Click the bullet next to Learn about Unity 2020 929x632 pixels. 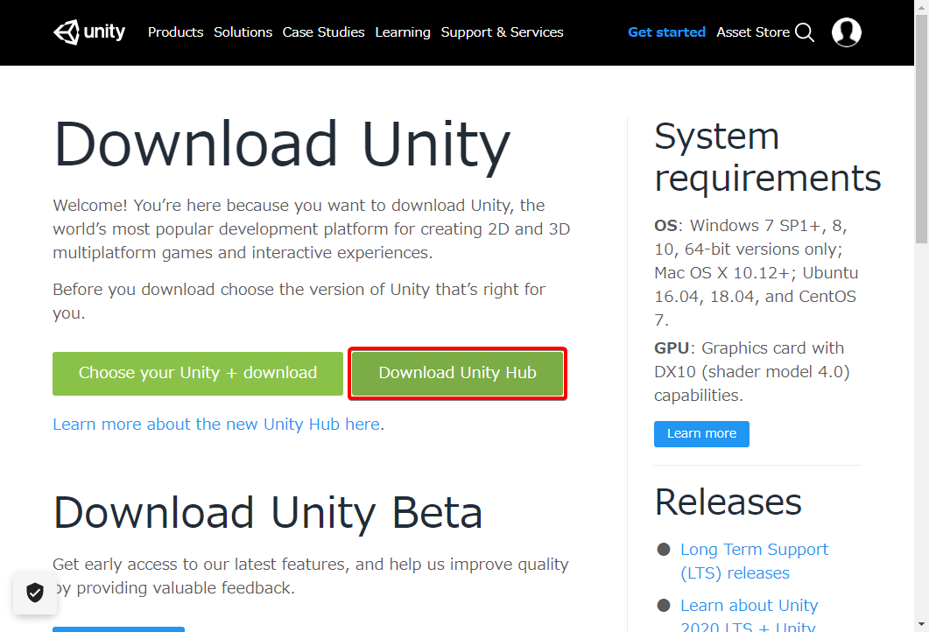tap(663, 606)
